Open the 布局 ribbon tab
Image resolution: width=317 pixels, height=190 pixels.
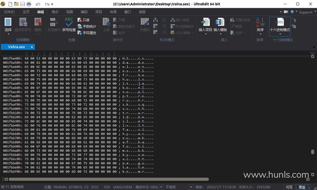tap(113, 12)
